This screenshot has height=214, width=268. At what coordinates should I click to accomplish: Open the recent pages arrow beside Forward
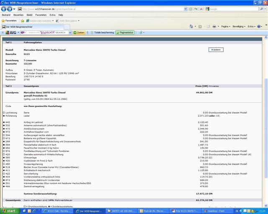pos(14,9)
